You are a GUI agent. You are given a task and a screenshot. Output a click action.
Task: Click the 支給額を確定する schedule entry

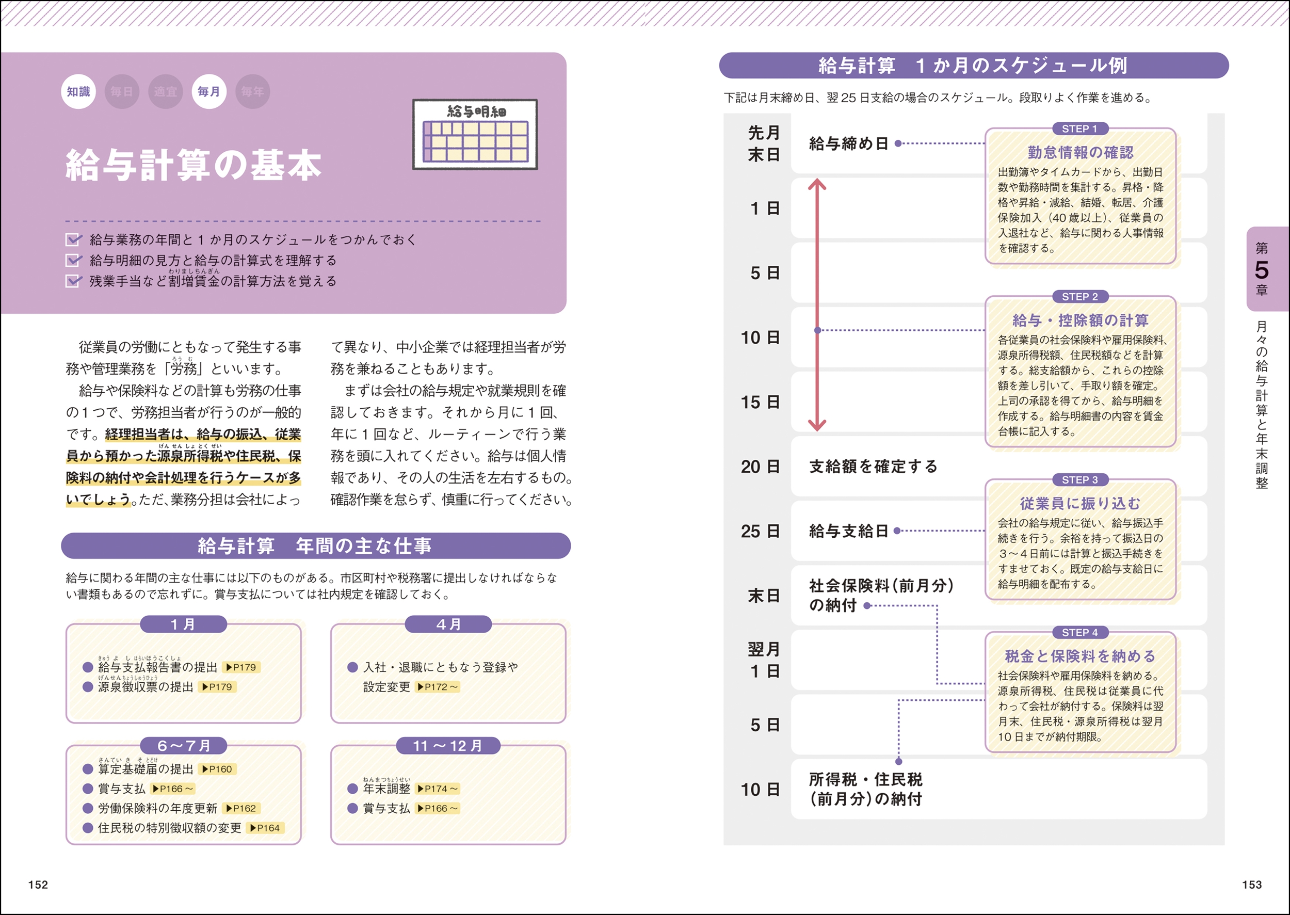873,466
